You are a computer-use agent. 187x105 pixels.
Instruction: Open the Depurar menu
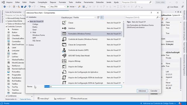(x=53, y=2)
